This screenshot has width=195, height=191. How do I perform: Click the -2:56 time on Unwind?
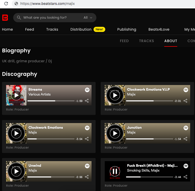(79, 177)
